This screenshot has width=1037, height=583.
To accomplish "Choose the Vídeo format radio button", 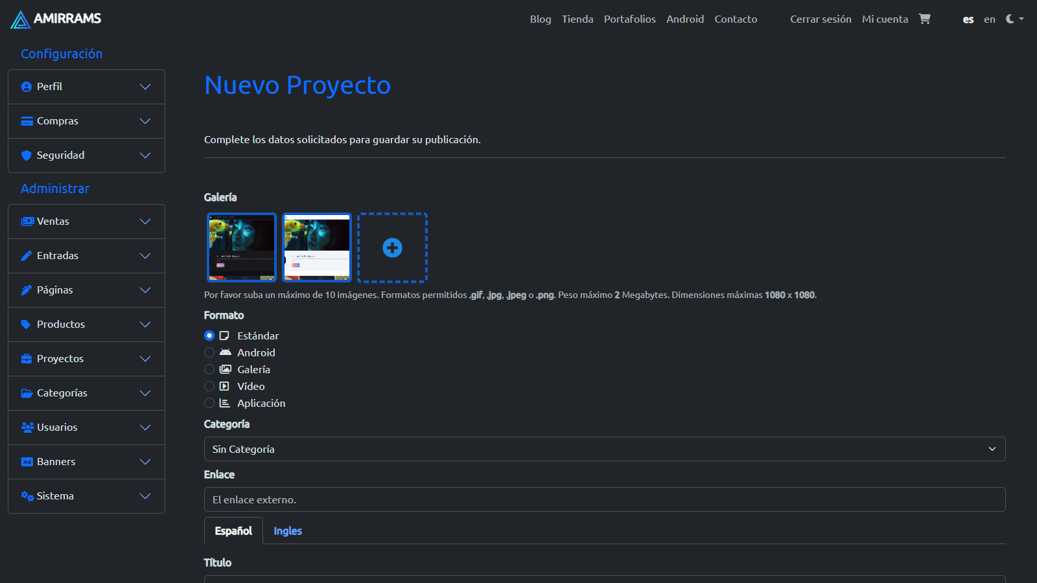I will click(209, 386).
